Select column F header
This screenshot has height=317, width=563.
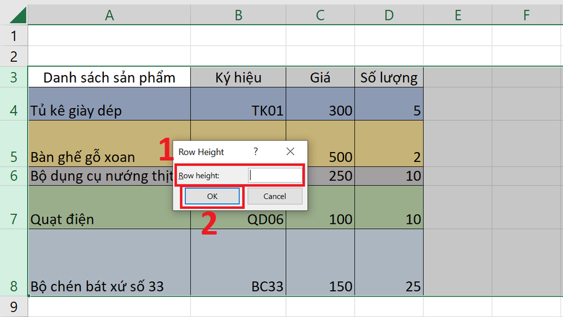[x=526, y=15]
